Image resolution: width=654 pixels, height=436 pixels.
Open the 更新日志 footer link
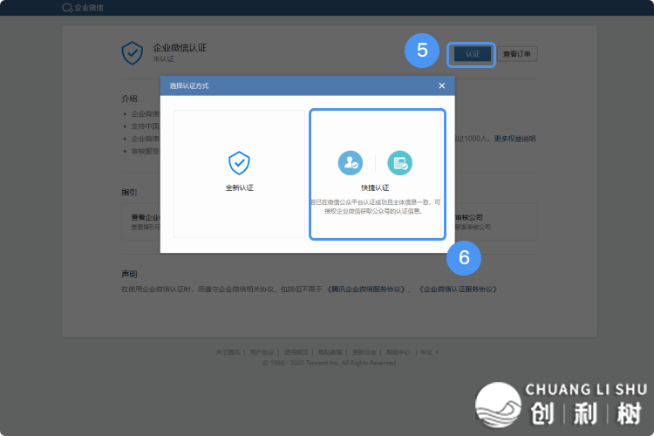(x=364, y=352)
